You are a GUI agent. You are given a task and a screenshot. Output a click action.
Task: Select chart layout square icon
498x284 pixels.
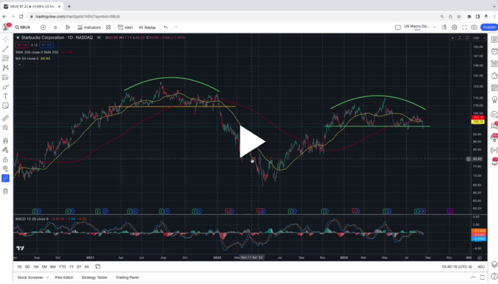[398, 27]
